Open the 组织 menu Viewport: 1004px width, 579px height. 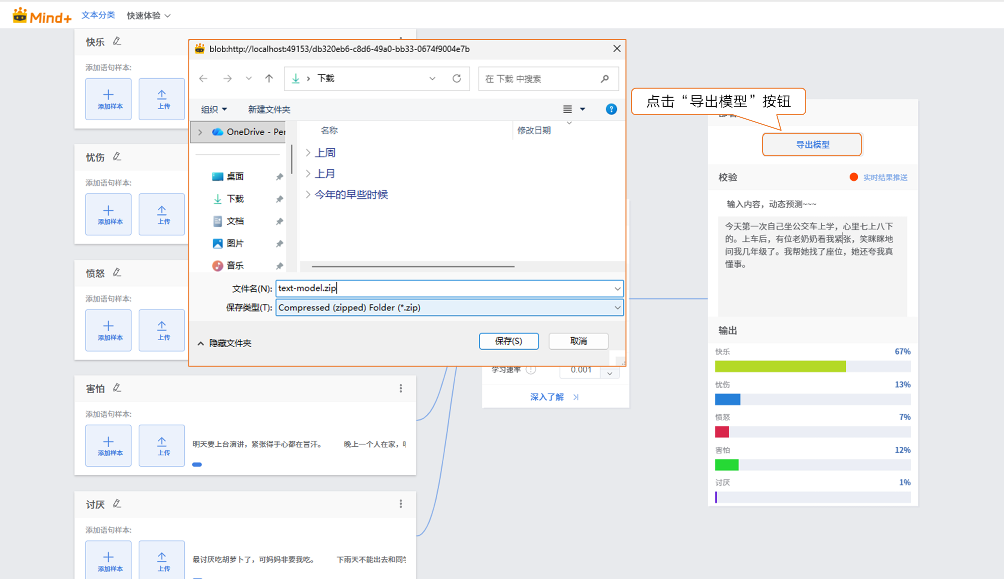tap(214, 109)
